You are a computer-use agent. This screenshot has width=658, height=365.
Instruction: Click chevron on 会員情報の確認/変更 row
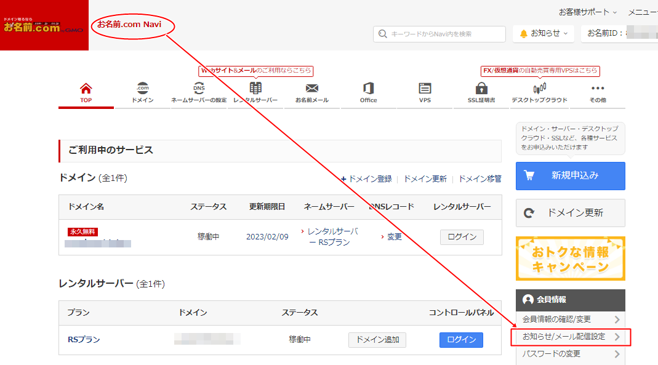617,319
